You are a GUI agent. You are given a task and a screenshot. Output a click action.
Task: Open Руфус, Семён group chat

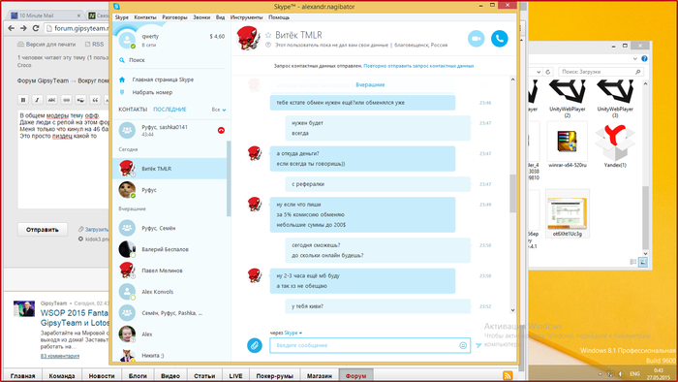tap(169, 228)
